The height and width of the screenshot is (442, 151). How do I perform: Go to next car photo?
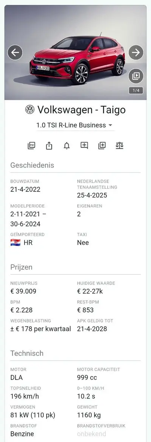(136, 53)
